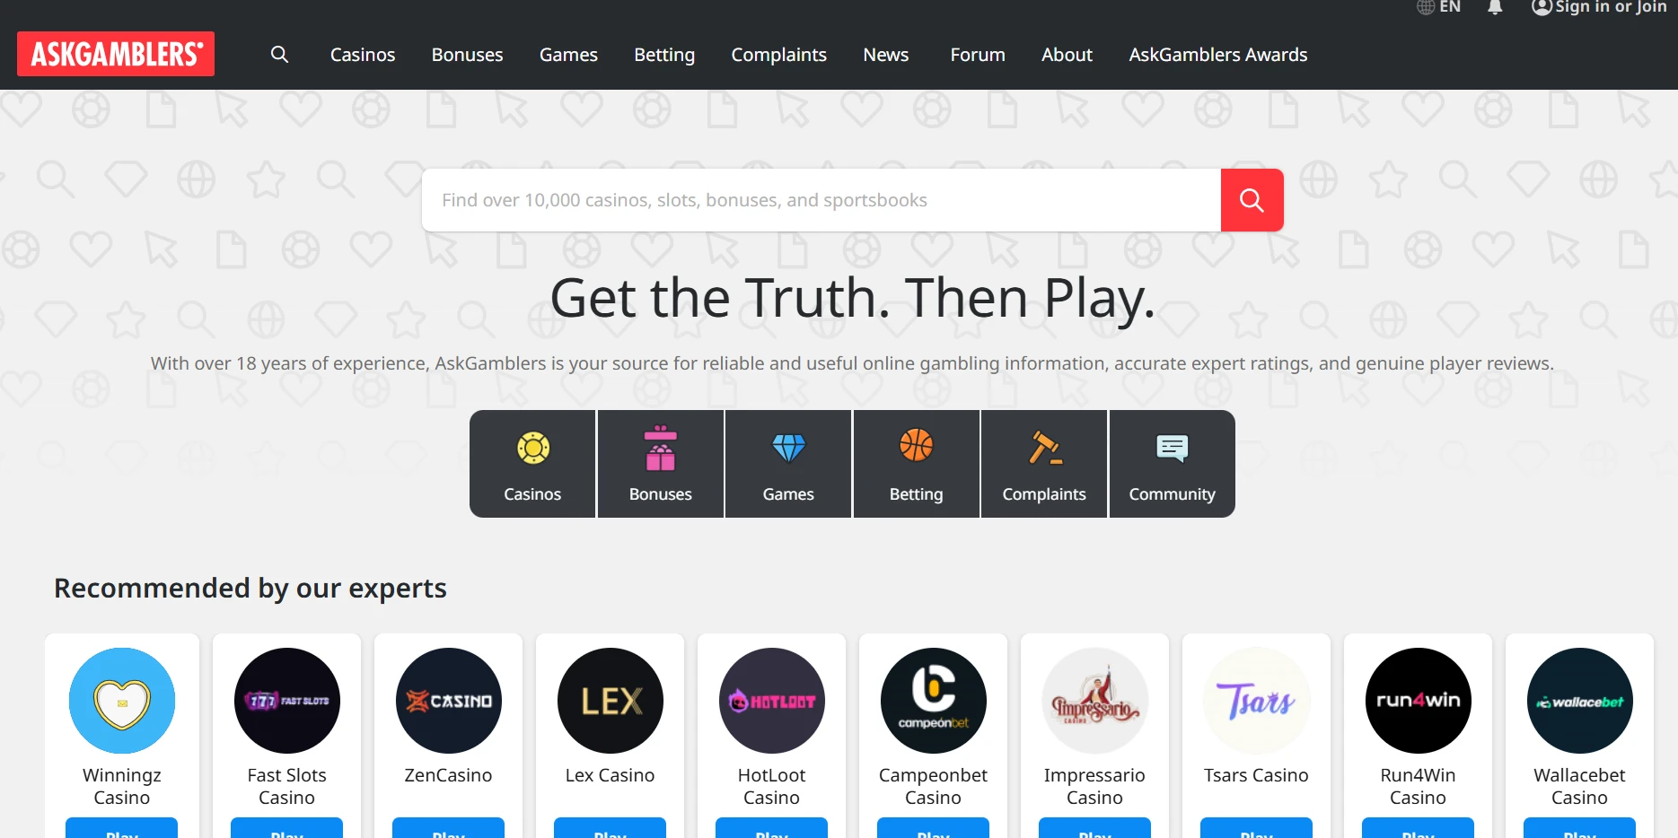Screen dimensions: 1678x838
Task: Go to AskGamblers Awards page
Action: point(1218,55)
